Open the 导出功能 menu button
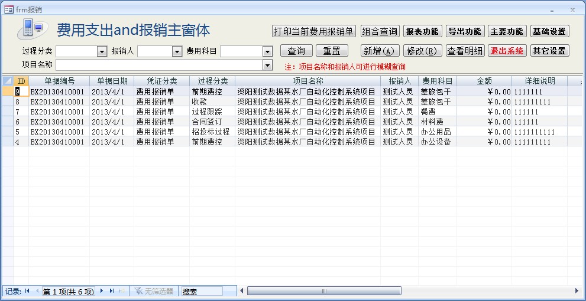The height and width of the screenshot is (301, 586). (x=465, y=31)
